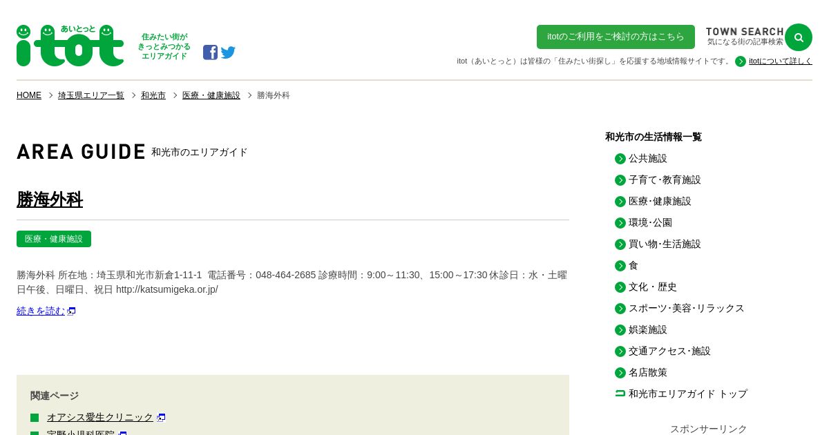Click 関連ページ heading text

click(55, 396)
